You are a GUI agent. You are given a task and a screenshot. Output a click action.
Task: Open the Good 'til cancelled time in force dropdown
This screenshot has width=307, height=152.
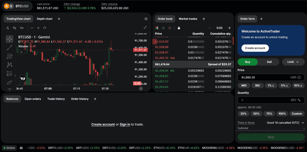(x=286, y=123)
